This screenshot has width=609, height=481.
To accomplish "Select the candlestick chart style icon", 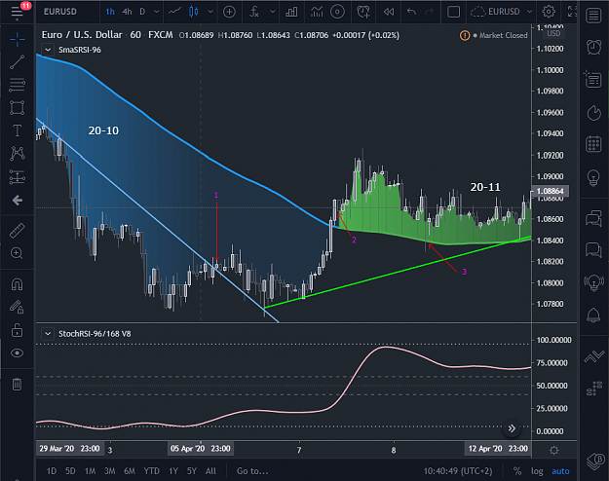I will (x=194, y=12).
